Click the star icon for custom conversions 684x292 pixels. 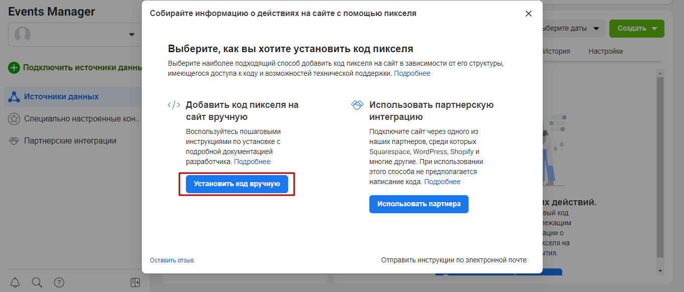pyautogui.click(x=14, y=119)
